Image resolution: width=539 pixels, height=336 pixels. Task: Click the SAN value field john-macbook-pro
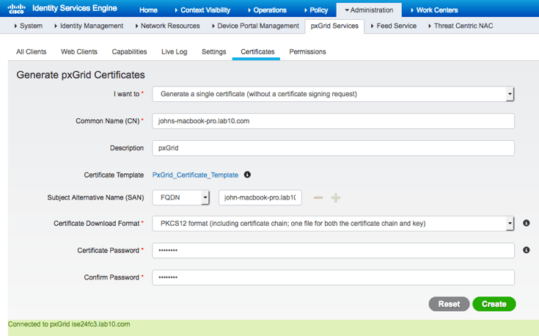coord(260,197)
